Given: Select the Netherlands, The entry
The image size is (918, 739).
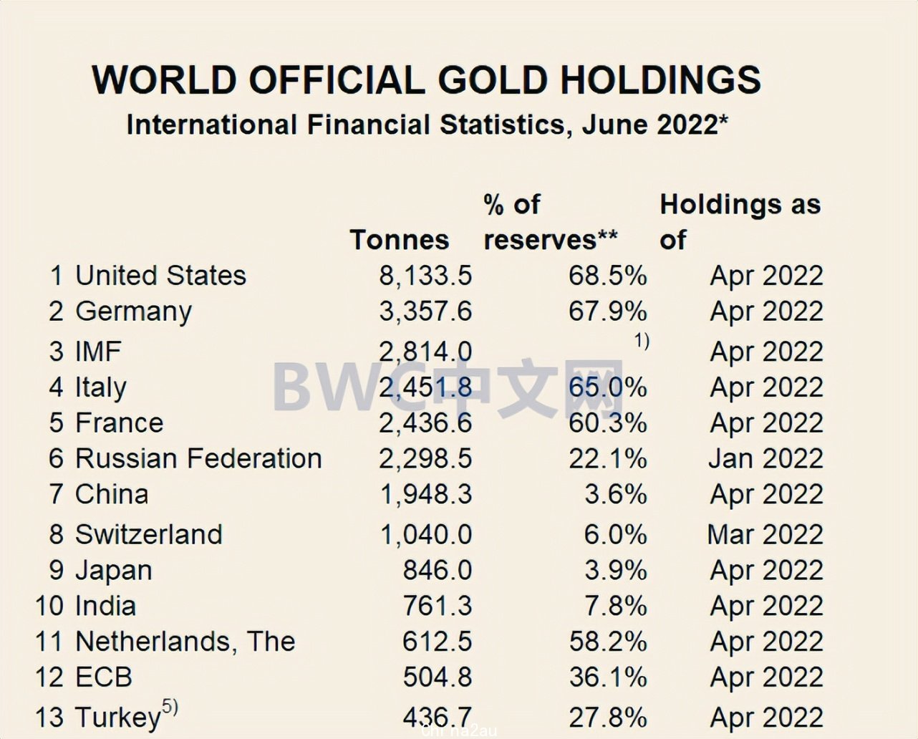Looking at the screenshot, I should 185,642.
